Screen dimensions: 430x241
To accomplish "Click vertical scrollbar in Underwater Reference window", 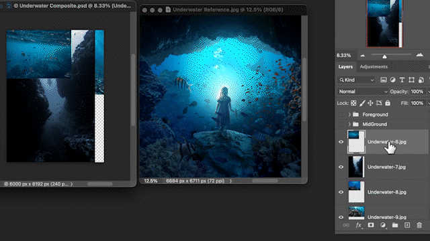I will tap(304, 89).
